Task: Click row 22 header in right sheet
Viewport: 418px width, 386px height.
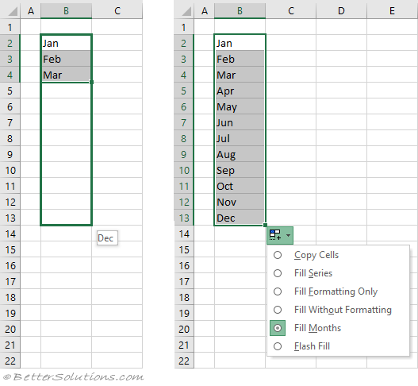Action: pos(184,361)
